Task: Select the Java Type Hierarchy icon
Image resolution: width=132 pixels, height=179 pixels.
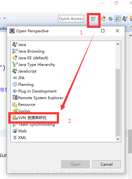Action: point(15,64)
